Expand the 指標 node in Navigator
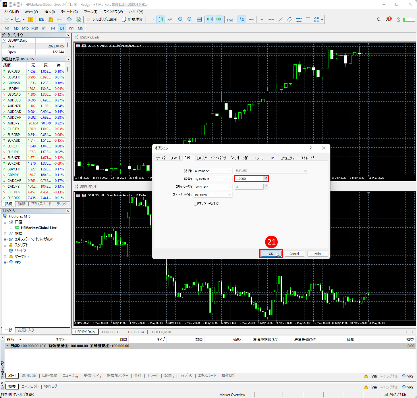Viewport: 417px width, 398px height. pyautogui.click(x=5, y=234)
